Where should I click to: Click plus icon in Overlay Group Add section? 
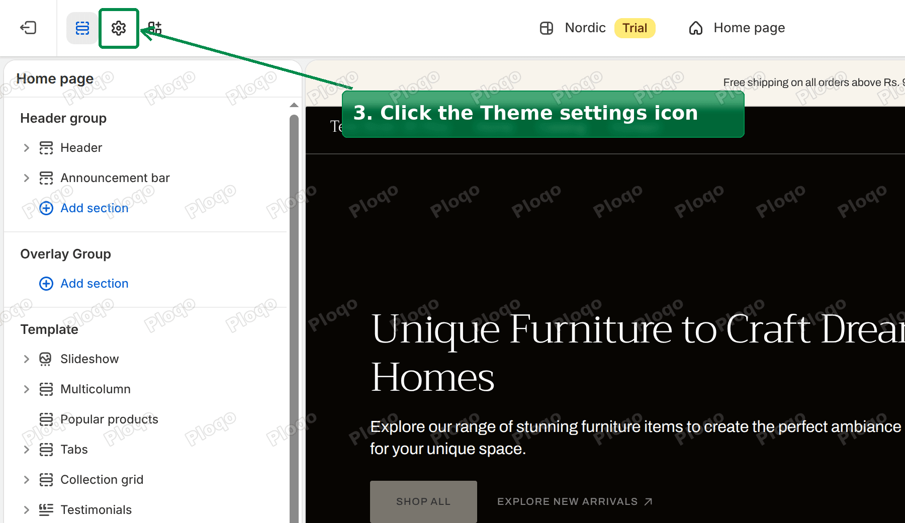[46, 284]
